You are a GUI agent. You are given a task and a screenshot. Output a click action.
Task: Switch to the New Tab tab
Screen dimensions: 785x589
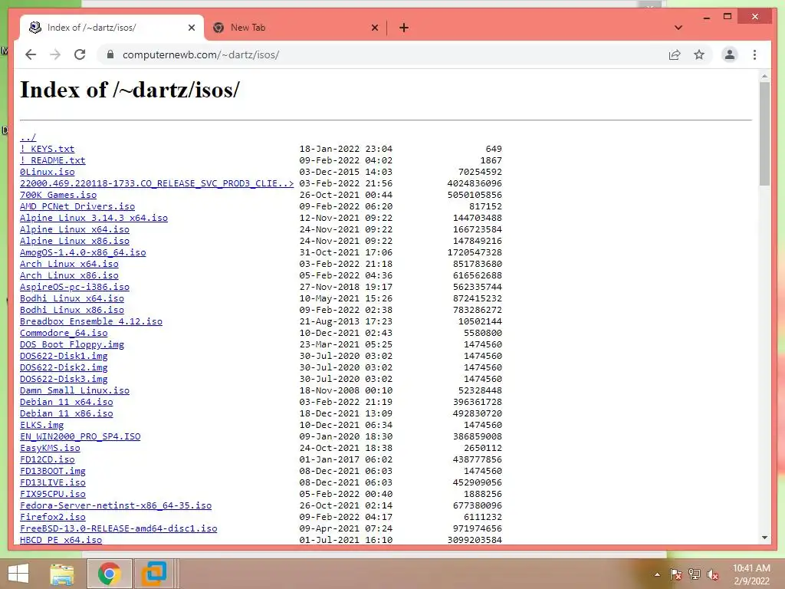295,28
